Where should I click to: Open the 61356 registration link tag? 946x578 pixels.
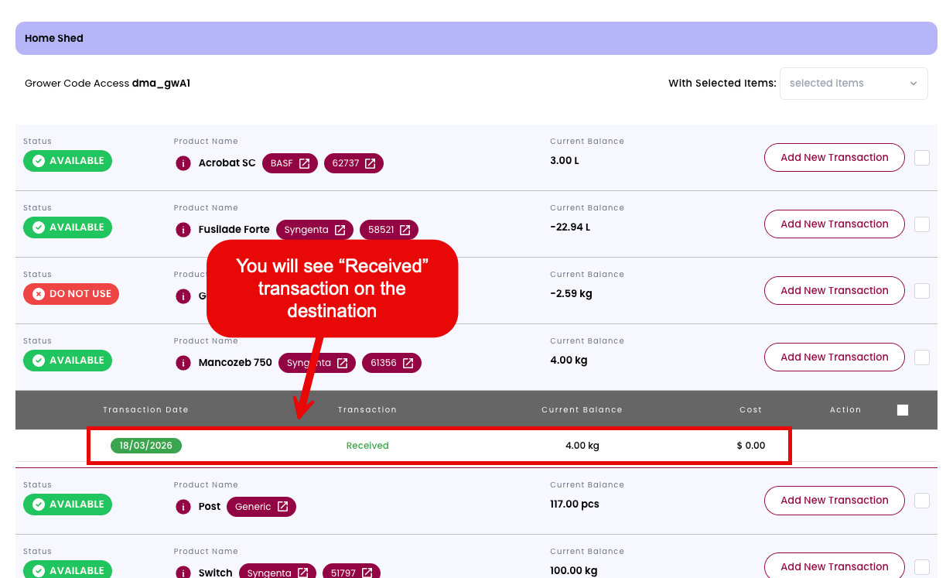(x=391, y=363)
